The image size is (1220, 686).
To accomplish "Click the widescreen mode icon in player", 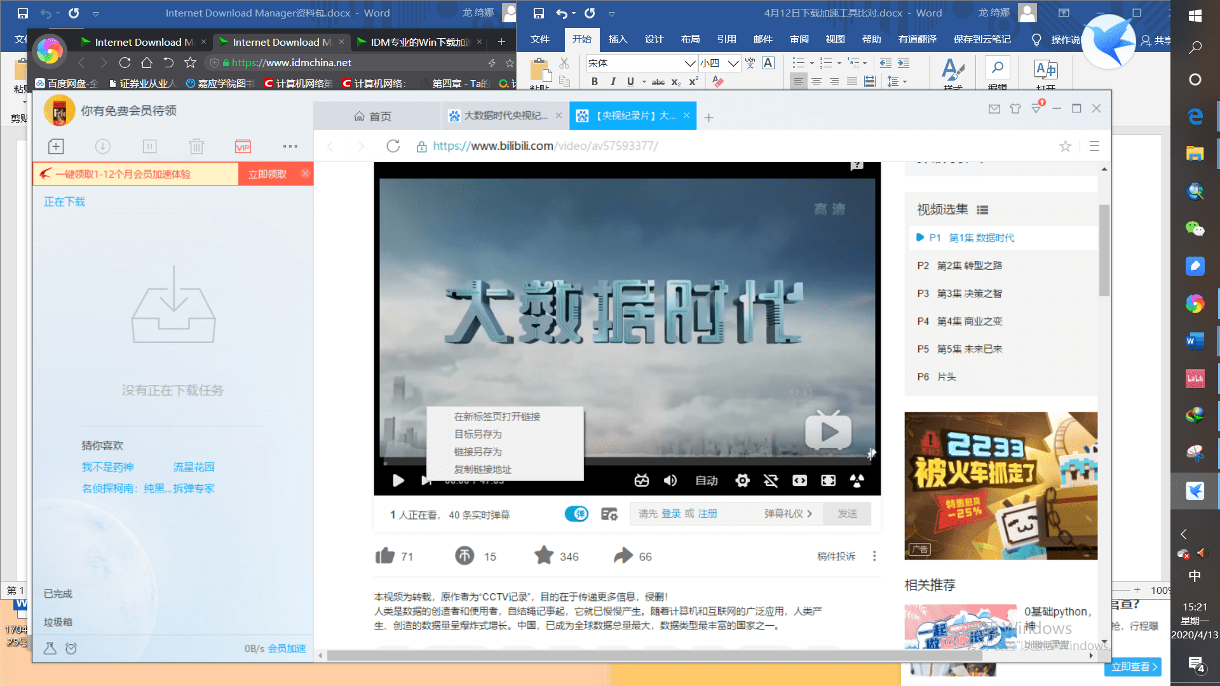I will 799,481.
